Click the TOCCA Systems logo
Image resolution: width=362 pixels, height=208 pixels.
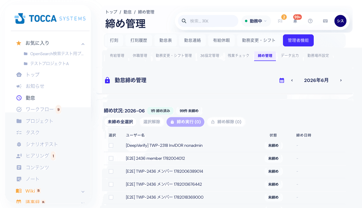click(50, 18)
